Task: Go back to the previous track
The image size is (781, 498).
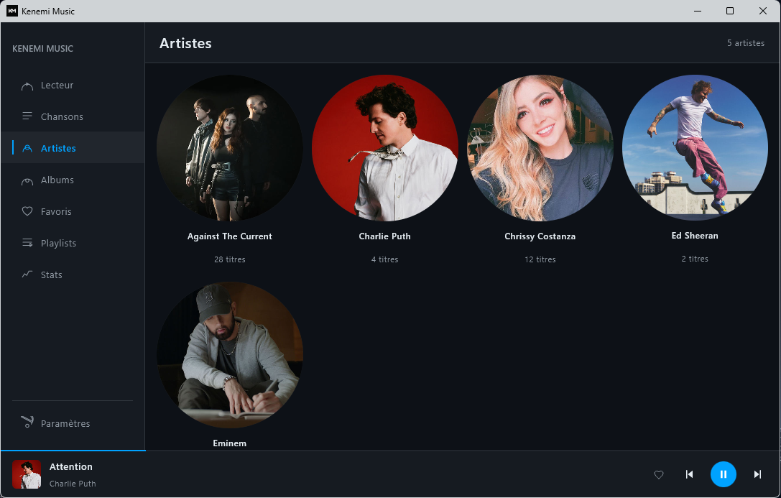Action: (689, 474)
